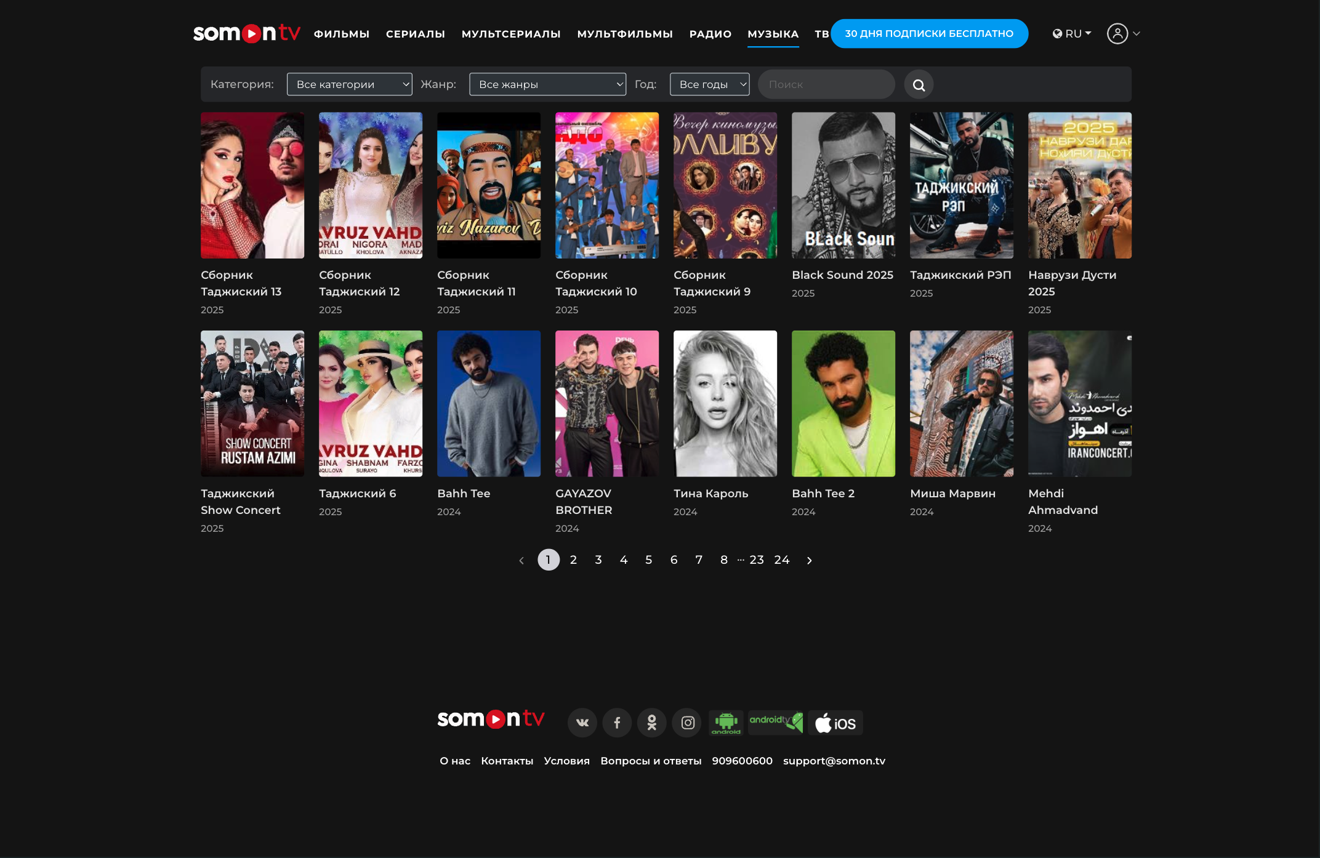The image size is (1320, 858).
Task: Open the Facebook social icon
Action: 617,723
